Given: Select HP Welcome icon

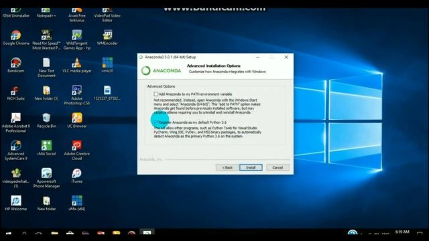Looking at the screenshot, I should (16, 204).
